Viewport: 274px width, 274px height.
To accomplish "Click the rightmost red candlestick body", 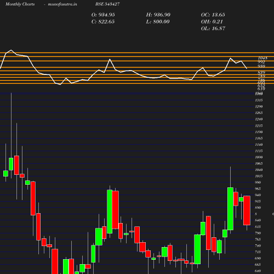I will pyautogui.click(x=247, y=210).
